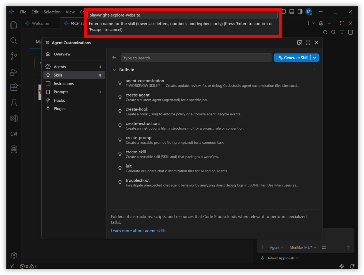Open the SQL database icon view
This screenshot has width=364, height=275.
(x=14, y=149)
